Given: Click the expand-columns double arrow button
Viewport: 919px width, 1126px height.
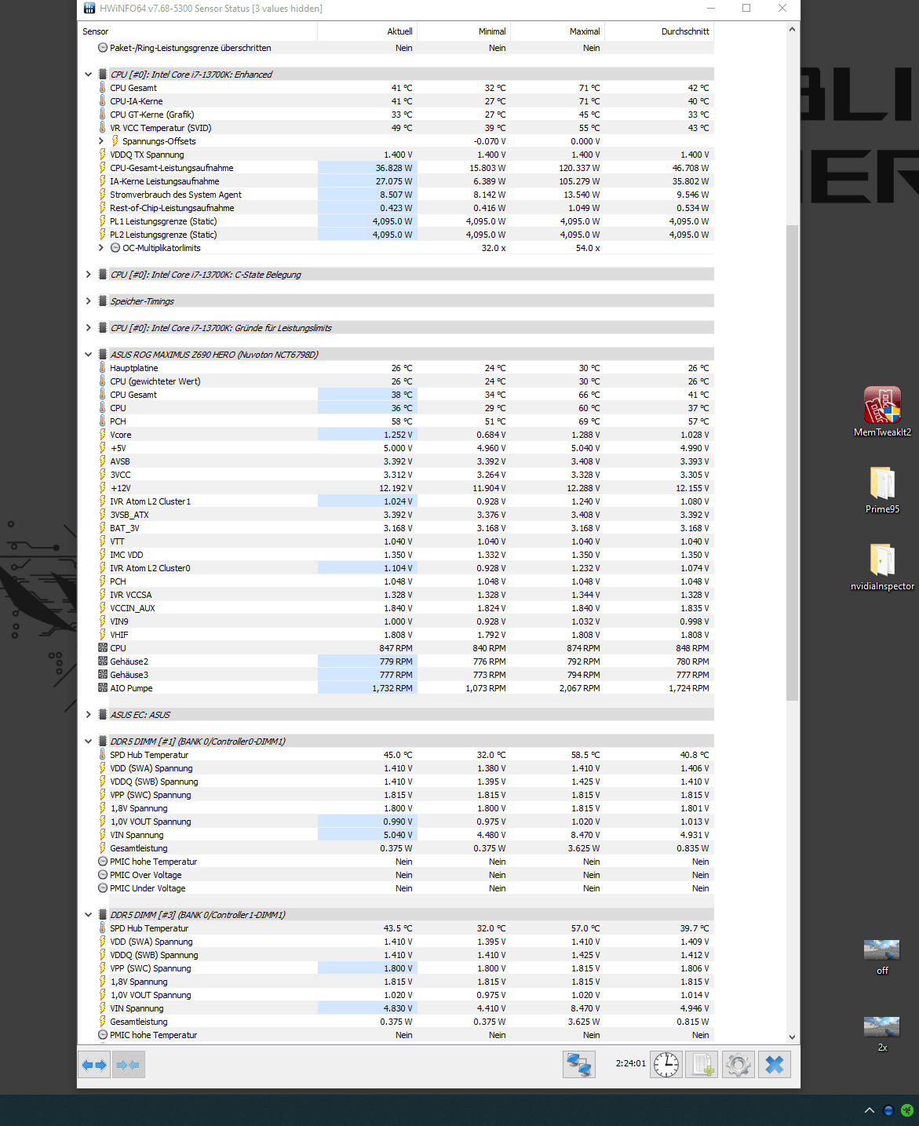Looking at the screenshot, I should pos(94,1065).
